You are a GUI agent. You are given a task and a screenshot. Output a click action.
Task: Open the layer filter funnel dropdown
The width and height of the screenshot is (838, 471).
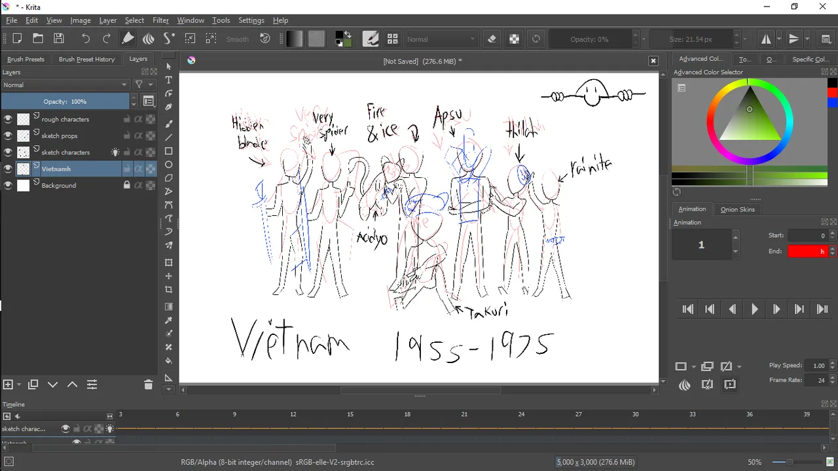[144, 84]
